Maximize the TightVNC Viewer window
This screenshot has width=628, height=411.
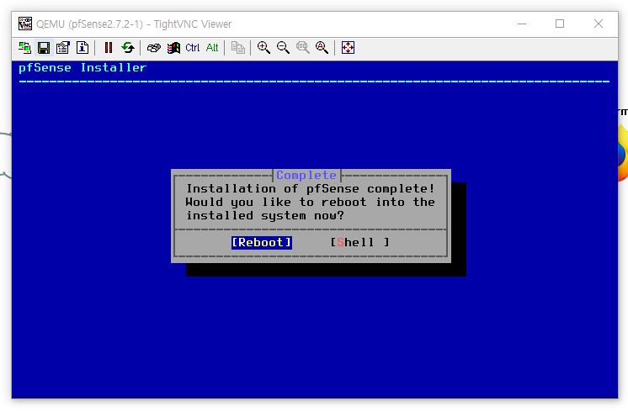(560, 24)
